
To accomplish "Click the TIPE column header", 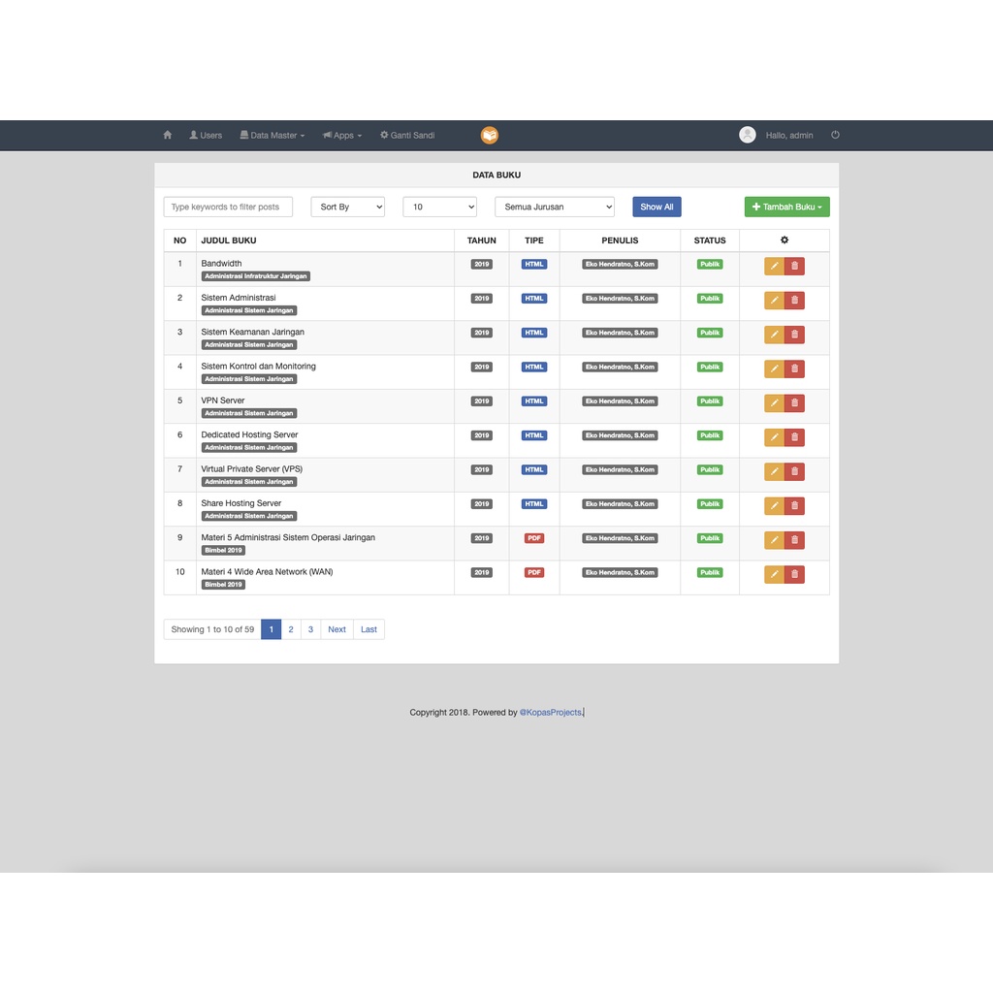I will [x=534, y=240].
